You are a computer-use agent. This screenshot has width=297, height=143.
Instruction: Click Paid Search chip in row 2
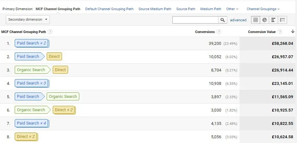click(29, 57)
